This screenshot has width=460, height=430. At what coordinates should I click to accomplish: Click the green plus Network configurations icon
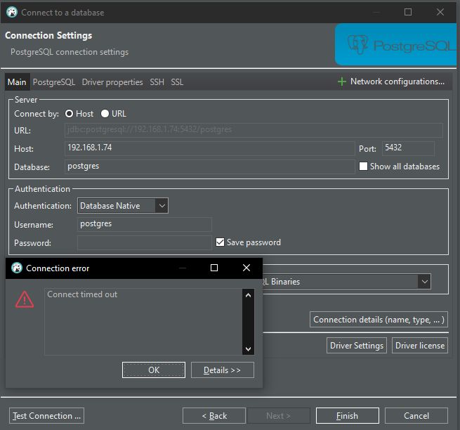342,82
